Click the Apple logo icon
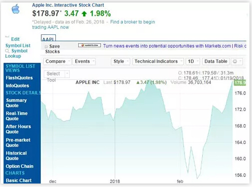This screenshot has height=187, width=252. point(15,9)
